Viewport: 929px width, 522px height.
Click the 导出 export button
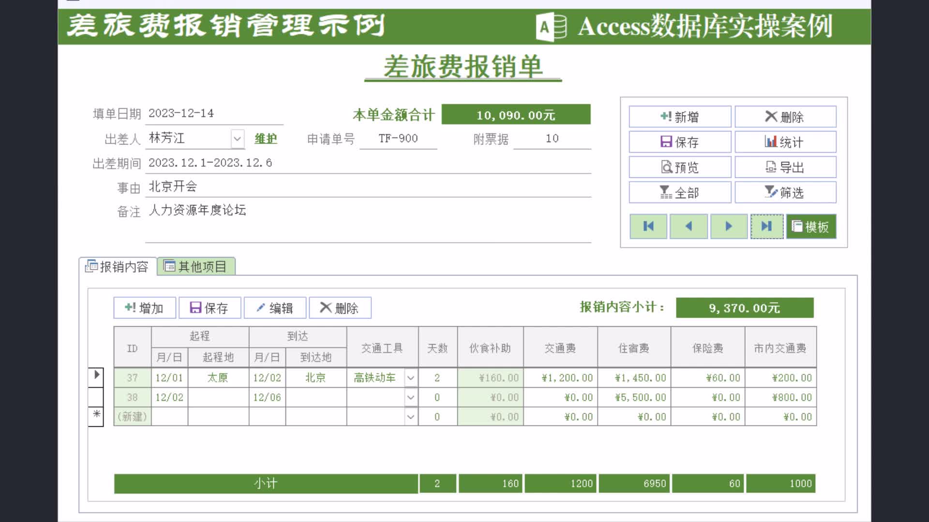[x=785, y=167]
